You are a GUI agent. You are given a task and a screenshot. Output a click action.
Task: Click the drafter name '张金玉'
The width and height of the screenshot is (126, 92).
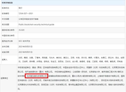54,62
